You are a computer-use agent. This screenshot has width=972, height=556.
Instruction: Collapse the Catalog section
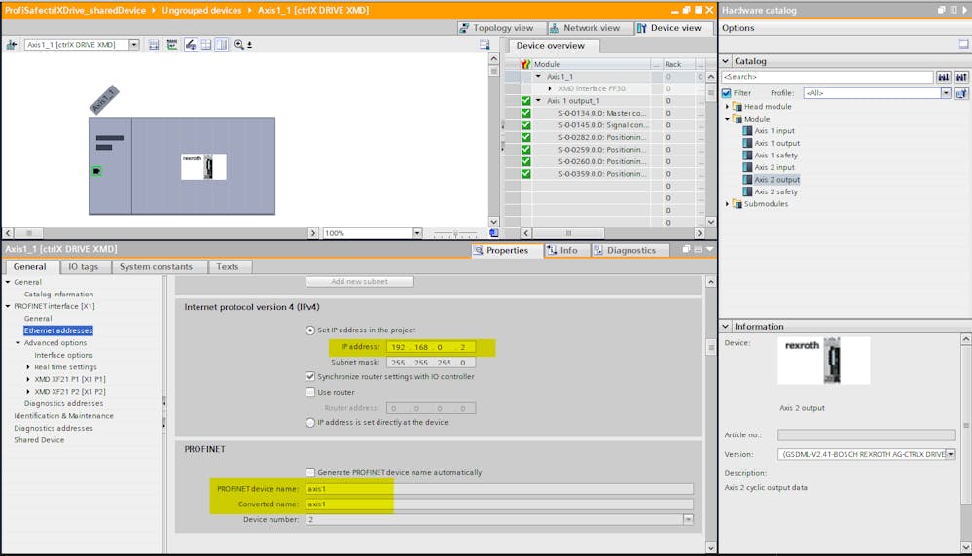pyautogui.click(x=726, y=61)
